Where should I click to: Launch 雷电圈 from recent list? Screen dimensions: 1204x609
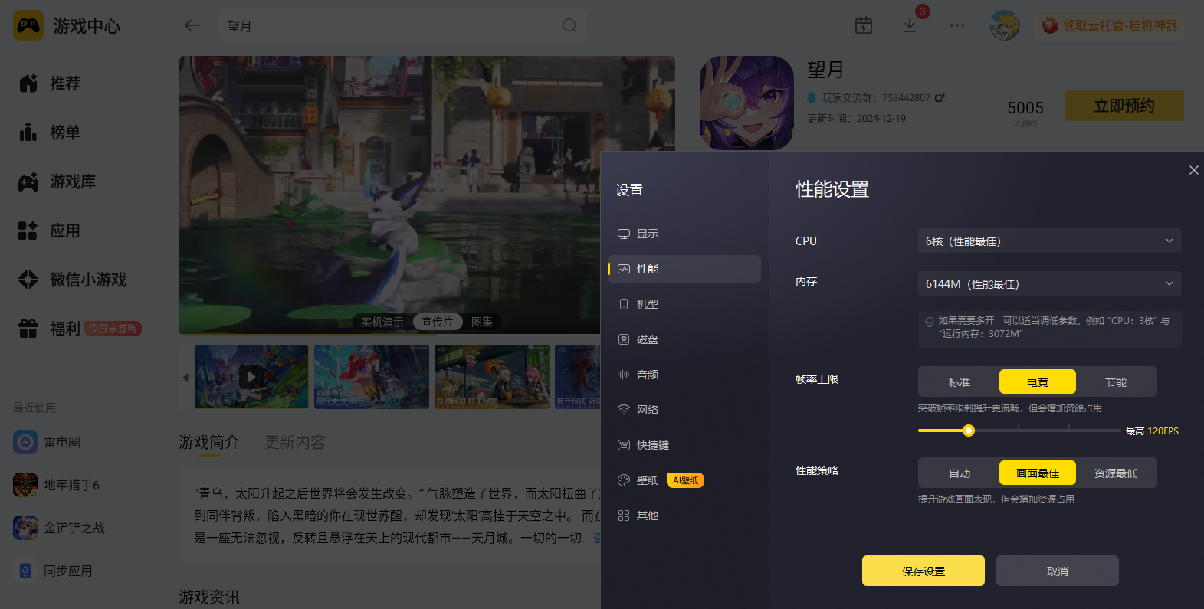[x=48, y=442]
